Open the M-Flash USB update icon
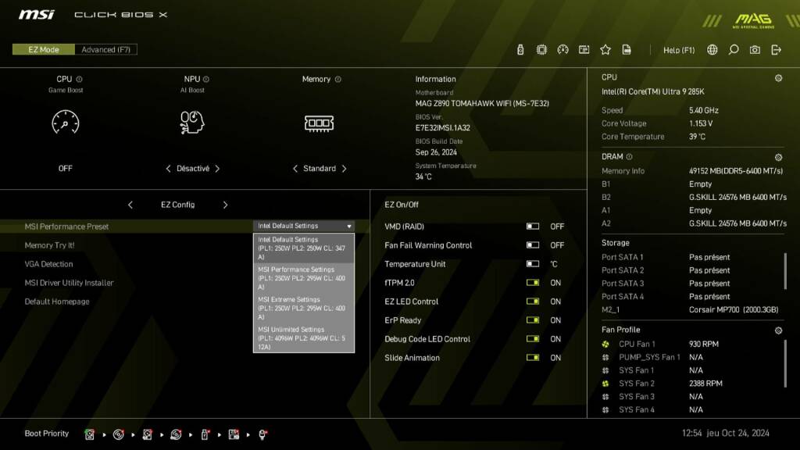800x450 pixels. (x=520, y=49)
